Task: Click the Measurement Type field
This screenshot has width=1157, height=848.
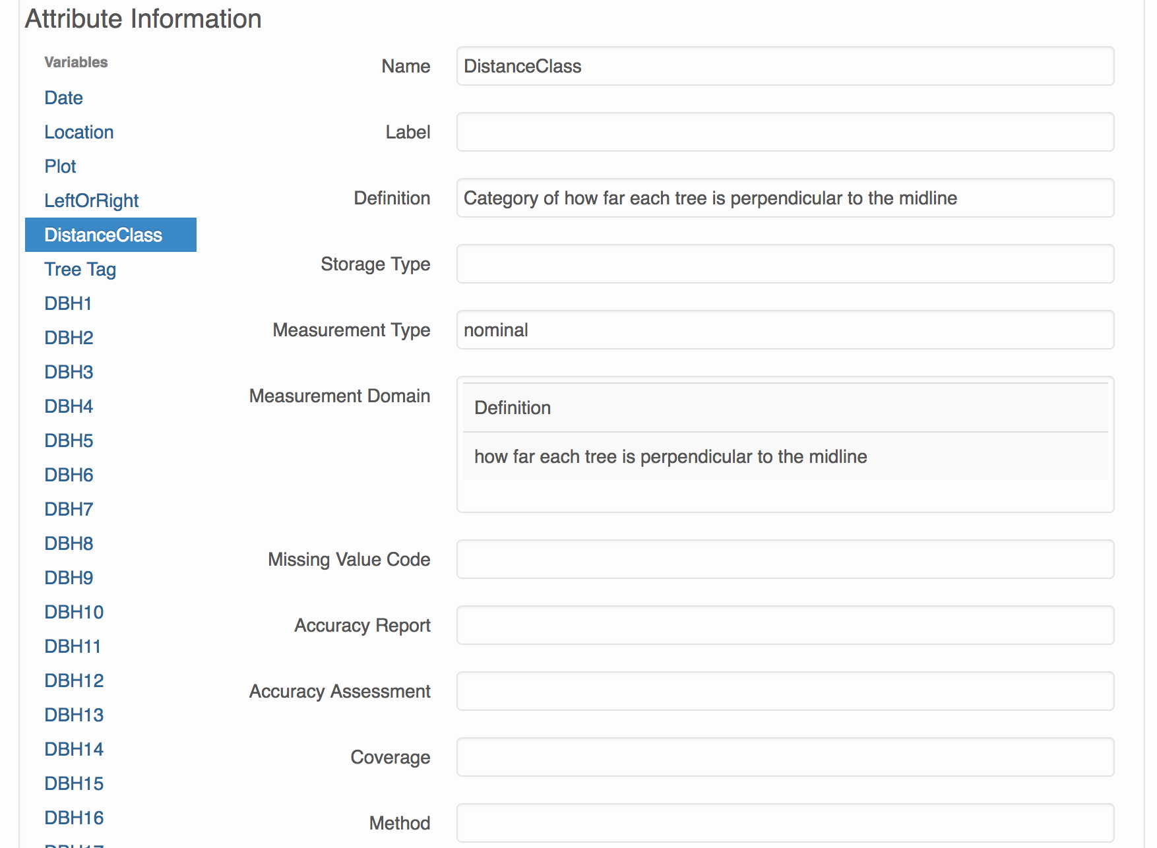Action: pos(785,330)
